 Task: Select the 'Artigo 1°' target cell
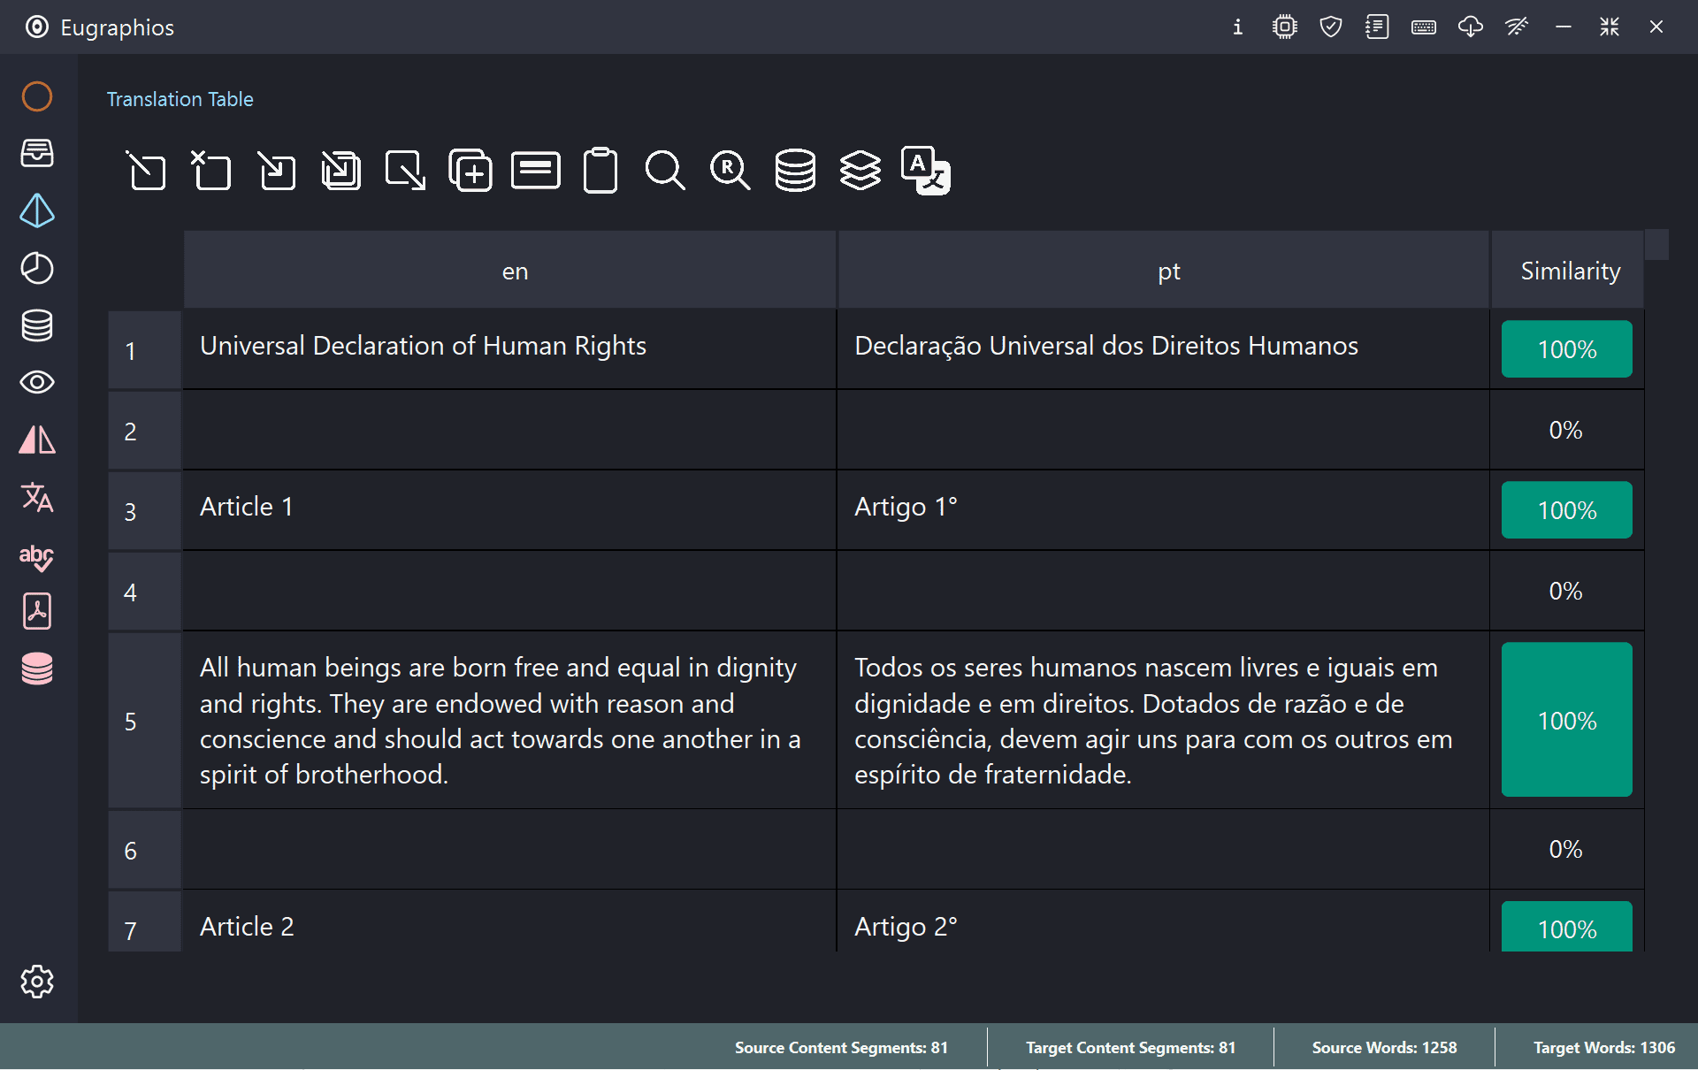coord(906,508)
